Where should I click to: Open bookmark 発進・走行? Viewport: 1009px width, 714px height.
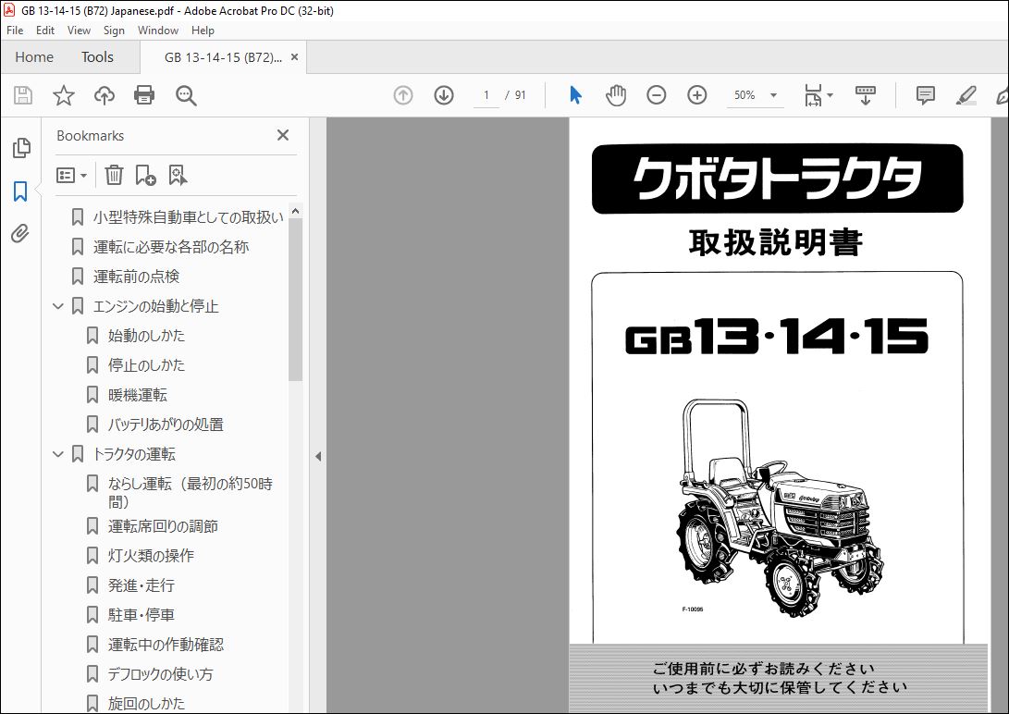tap(141, 585)
